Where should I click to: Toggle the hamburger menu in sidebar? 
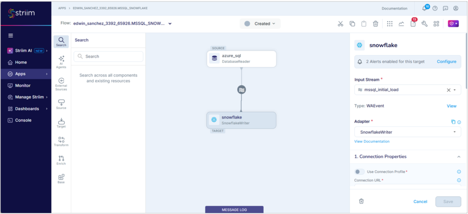(x=11, y=36)
